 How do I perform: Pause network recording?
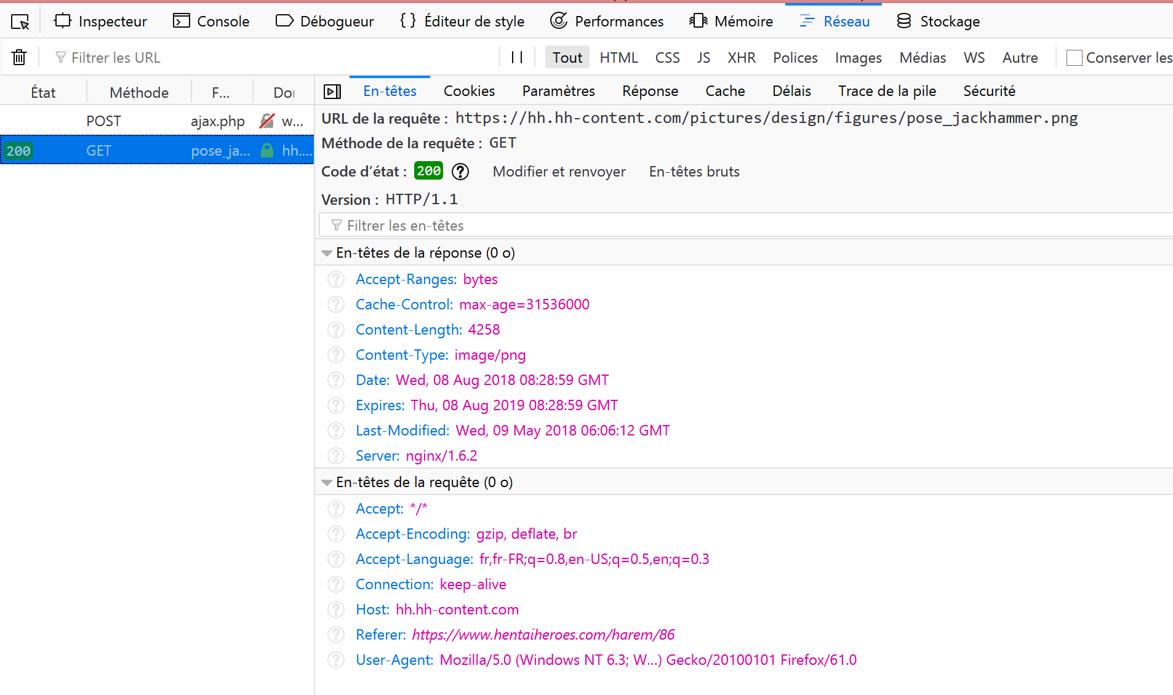517,57
